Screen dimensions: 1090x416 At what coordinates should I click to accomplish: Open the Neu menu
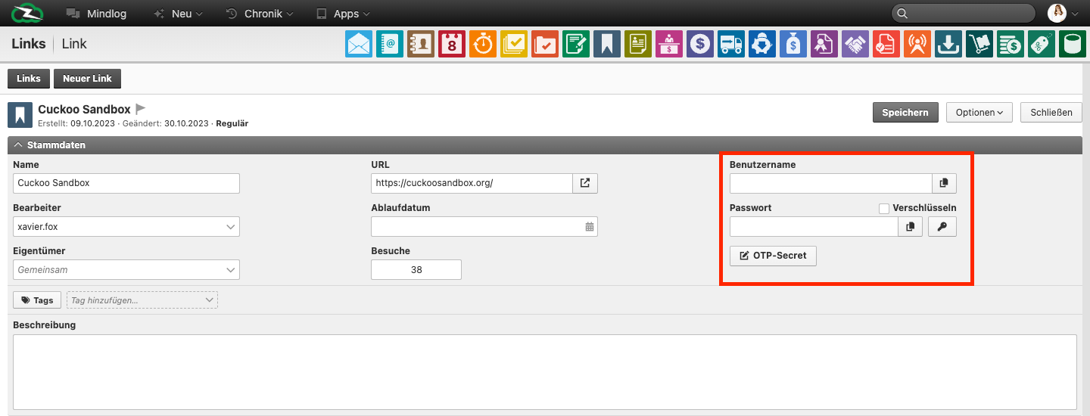178,14
